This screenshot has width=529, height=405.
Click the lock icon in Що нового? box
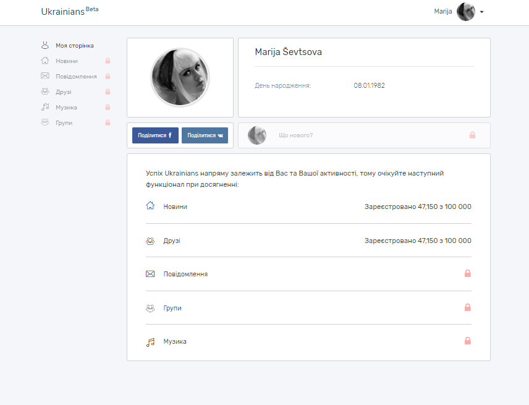point(472,135)
